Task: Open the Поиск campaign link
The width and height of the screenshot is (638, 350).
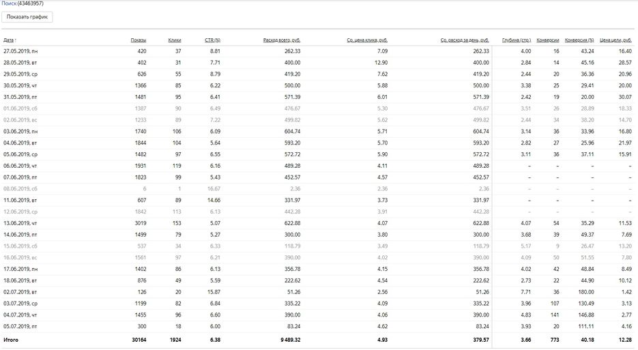Action: pyautogui.click(x=8, y=3)
